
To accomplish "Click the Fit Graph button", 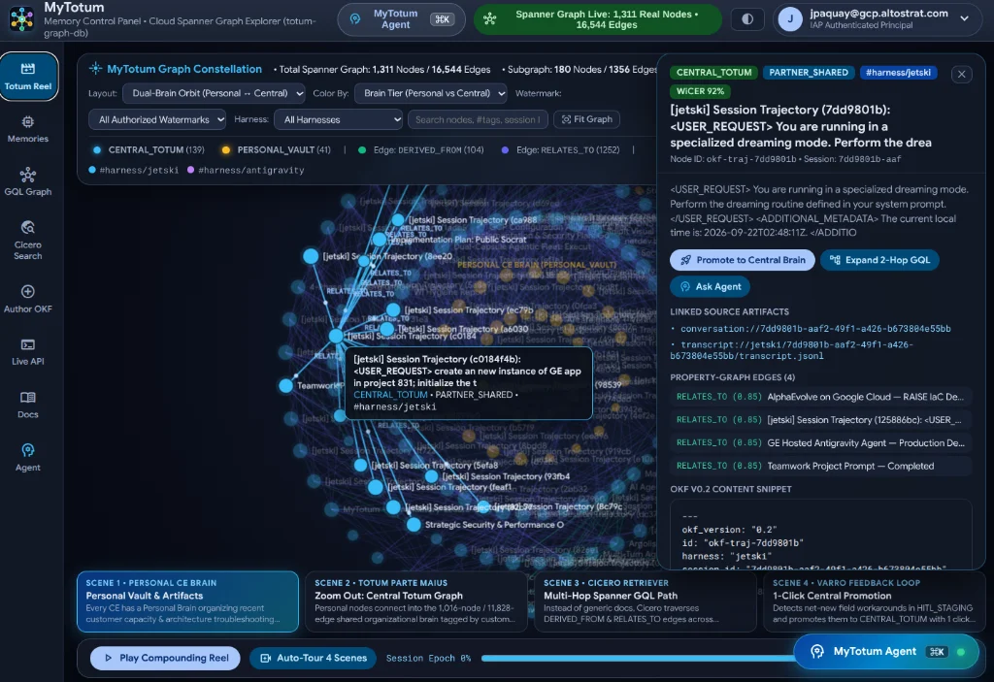I will (x=586, y=119).
